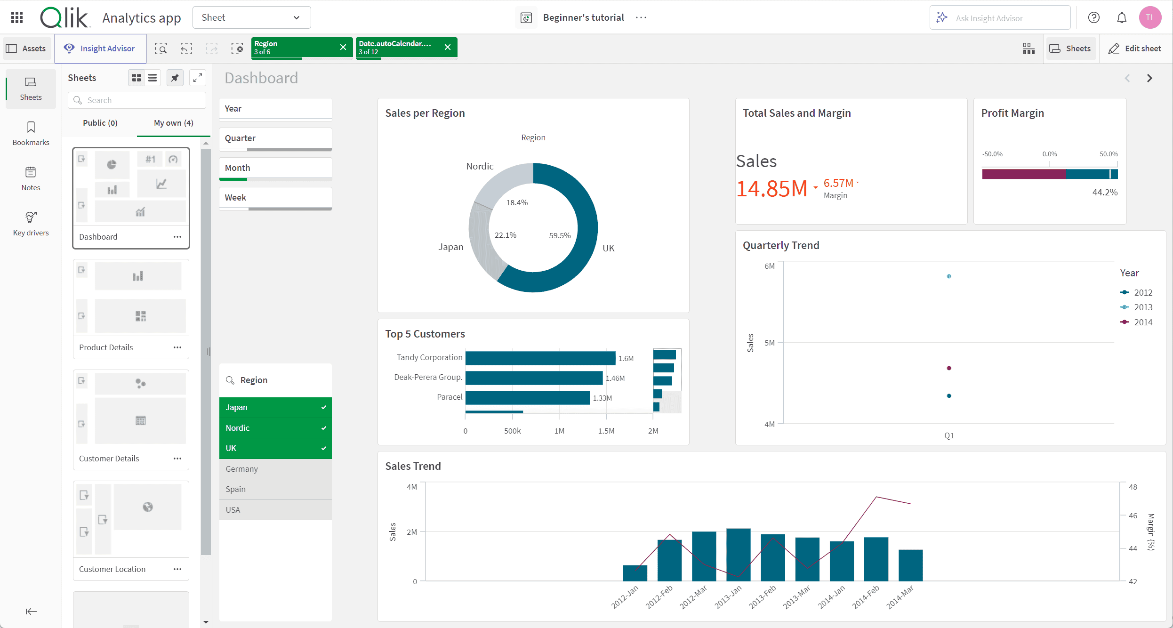
Task: Toggle grid view for sheets
Action: tap(136, 77)
